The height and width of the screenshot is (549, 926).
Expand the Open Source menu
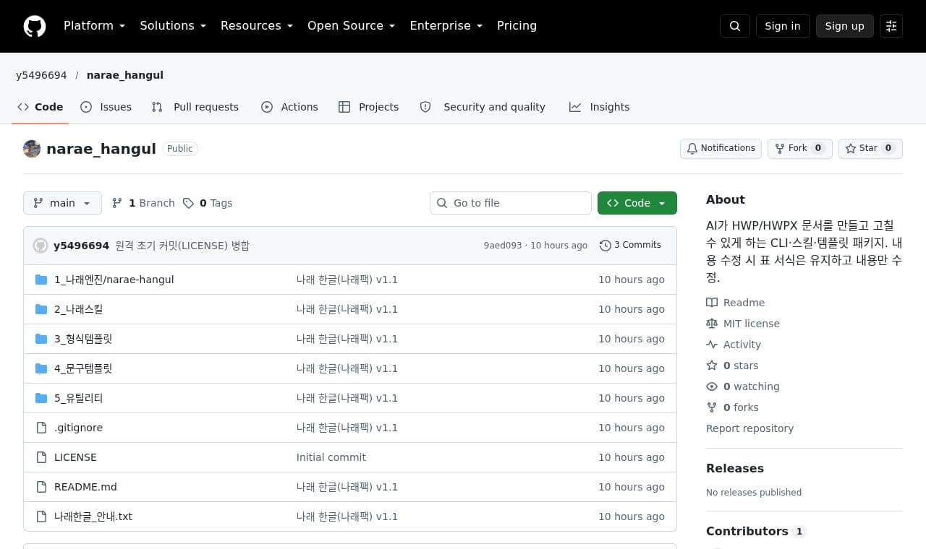352,26
